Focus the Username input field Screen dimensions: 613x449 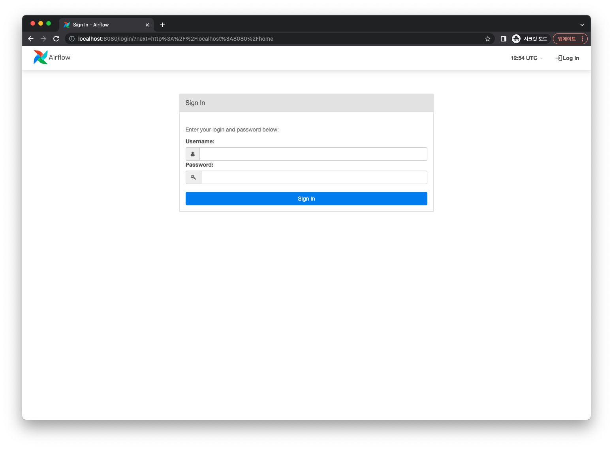(x=314, y=154)
